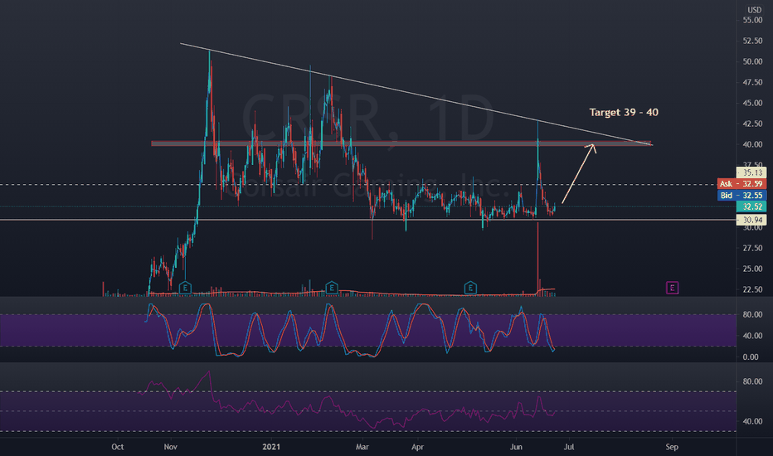
Task: Click the Mar label on the time axis
Action: click(362, 447)
